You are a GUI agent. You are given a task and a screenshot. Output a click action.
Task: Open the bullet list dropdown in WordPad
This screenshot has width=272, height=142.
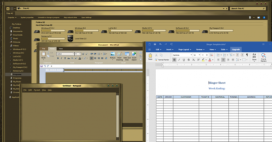(101, 54)
